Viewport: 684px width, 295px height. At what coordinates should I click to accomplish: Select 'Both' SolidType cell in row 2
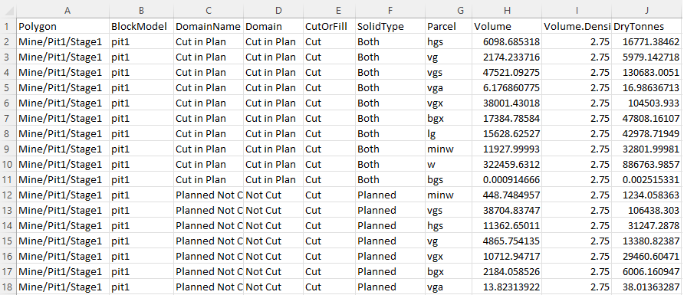[390, 42]
